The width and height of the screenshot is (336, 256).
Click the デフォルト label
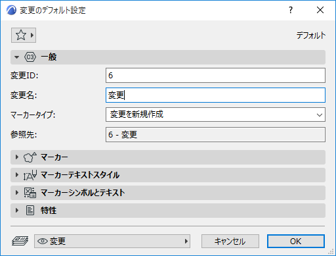point(311,36)
